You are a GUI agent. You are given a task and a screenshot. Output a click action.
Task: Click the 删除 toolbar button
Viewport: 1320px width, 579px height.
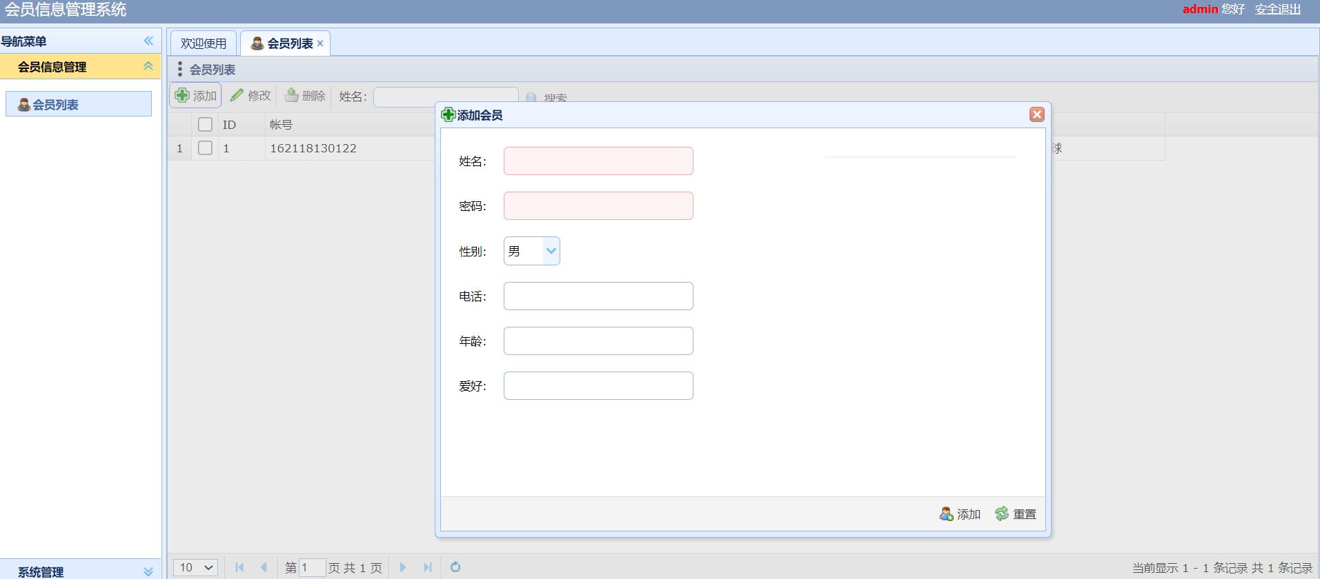pyautogui.click(x=305, y=96)
